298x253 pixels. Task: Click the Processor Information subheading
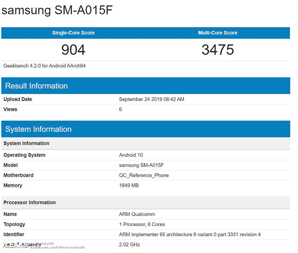click(146, 203)
